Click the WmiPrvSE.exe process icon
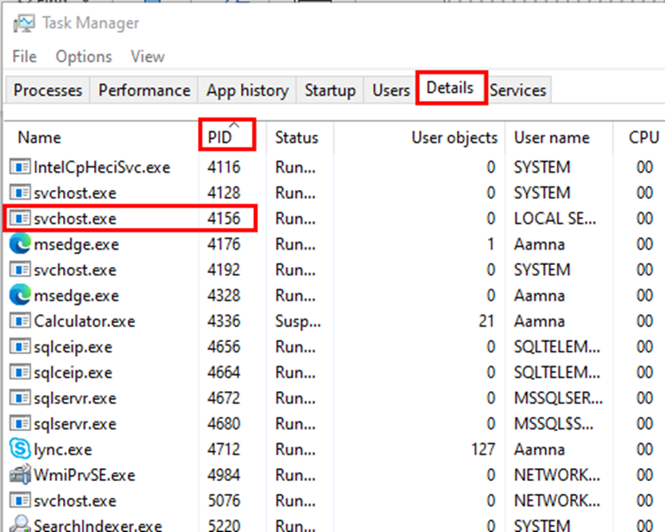665x532 pixels. 20,475
